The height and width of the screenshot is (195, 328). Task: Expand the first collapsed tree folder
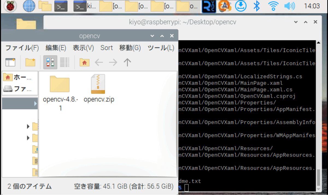[x=28, y=126]
